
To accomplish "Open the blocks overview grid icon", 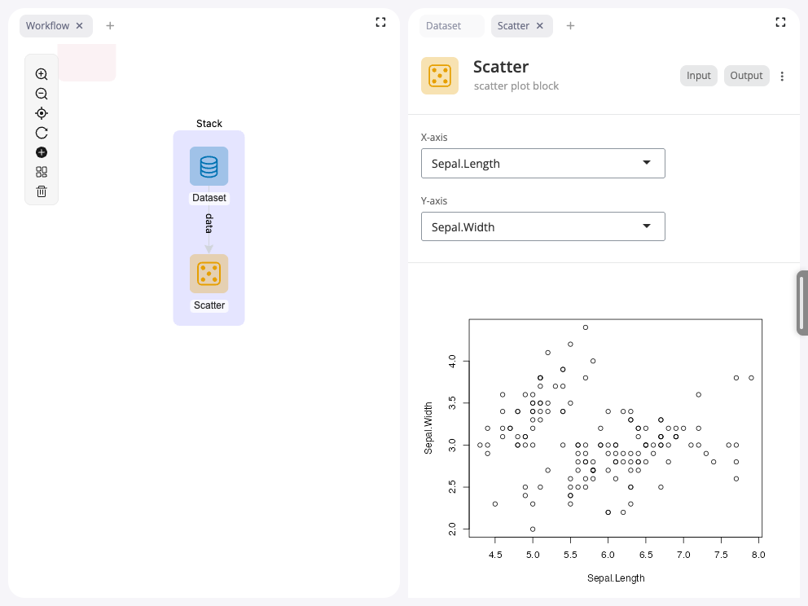I will (x=41, y=172).
